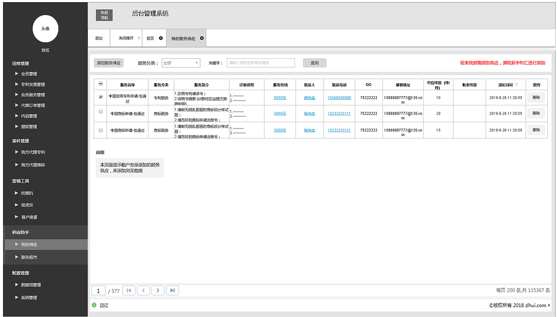Close the 首页 tab with its X icon
The image size is (557, 317).
161,38
